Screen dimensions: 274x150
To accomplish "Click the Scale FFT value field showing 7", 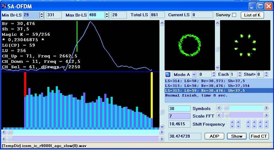I will (179, 116).
